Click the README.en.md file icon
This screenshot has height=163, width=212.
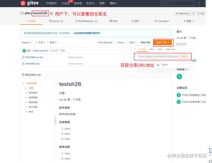coord(23,57)
